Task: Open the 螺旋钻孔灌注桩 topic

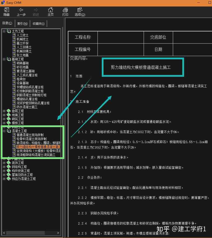Action: click(27, 99)
